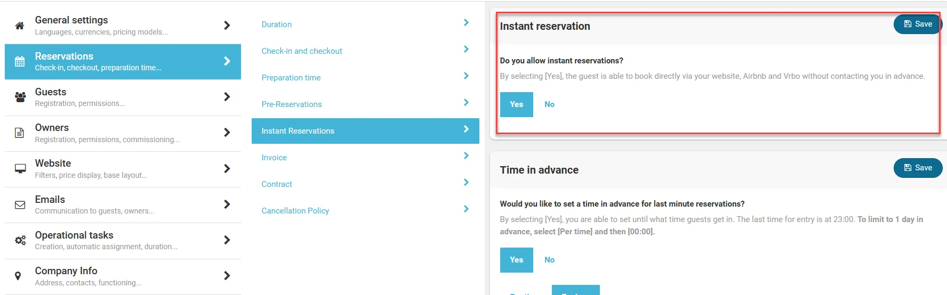Select No for allowing instant reservations
The width and height of the screenshot is (947, 295).
tap(549, 104)
